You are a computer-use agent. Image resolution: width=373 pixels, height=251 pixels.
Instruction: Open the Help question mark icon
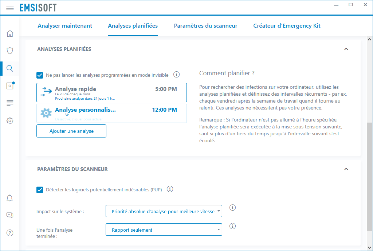[x=10, y=233]
